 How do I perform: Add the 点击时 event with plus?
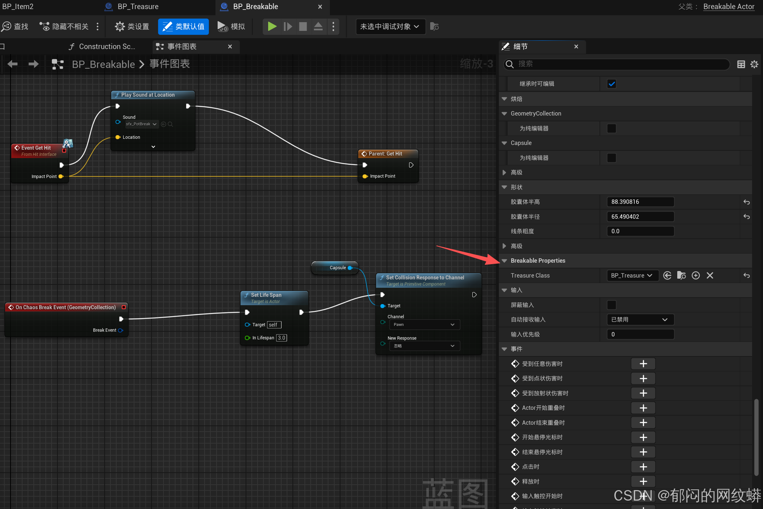click(643, 466)
